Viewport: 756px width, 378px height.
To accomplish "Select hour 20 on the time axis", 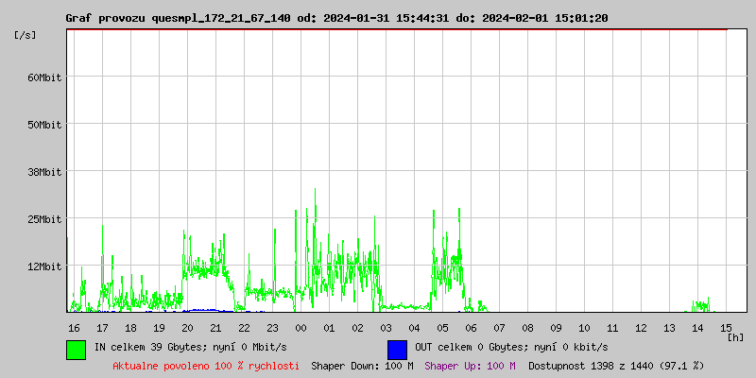I will tap(187, 328).
